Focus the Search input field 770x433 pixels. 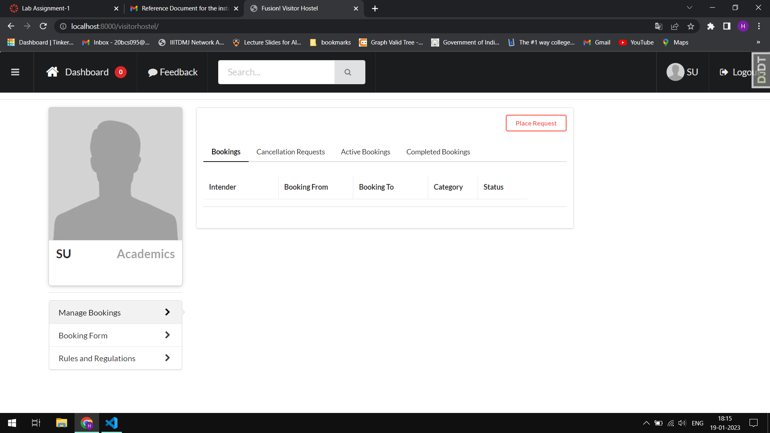coord(276,72)
